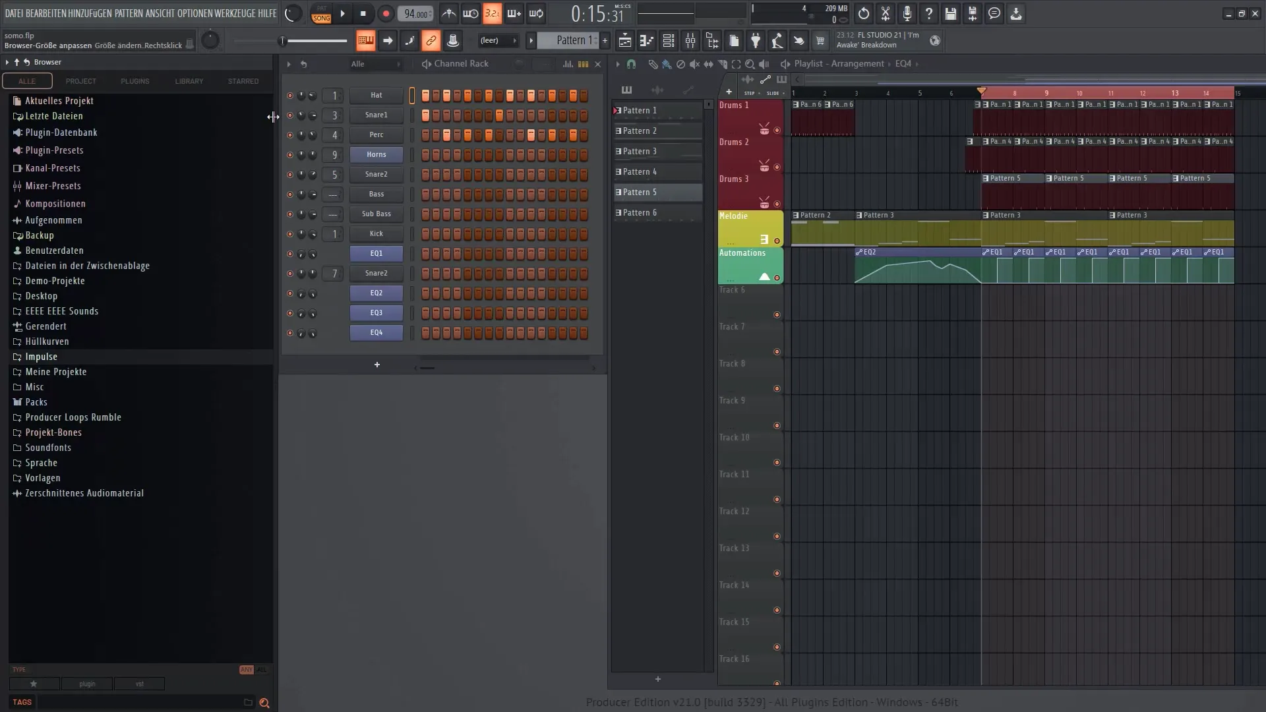Click the Mixer icon in main toolbar
The width and height of the screenshot is (1266, 712).
pyautogui.click(x=690, y=41)
